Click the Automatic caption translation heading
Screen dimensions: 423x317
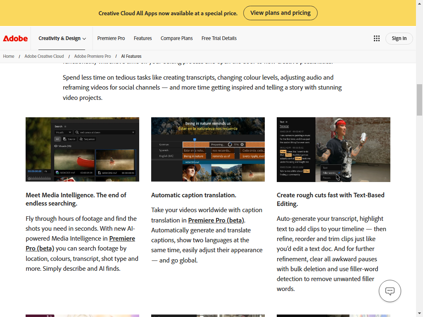[194, 195]
